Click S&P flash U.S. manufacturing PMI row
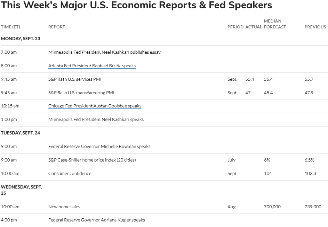328x227 pixels. tap(164, 93)
